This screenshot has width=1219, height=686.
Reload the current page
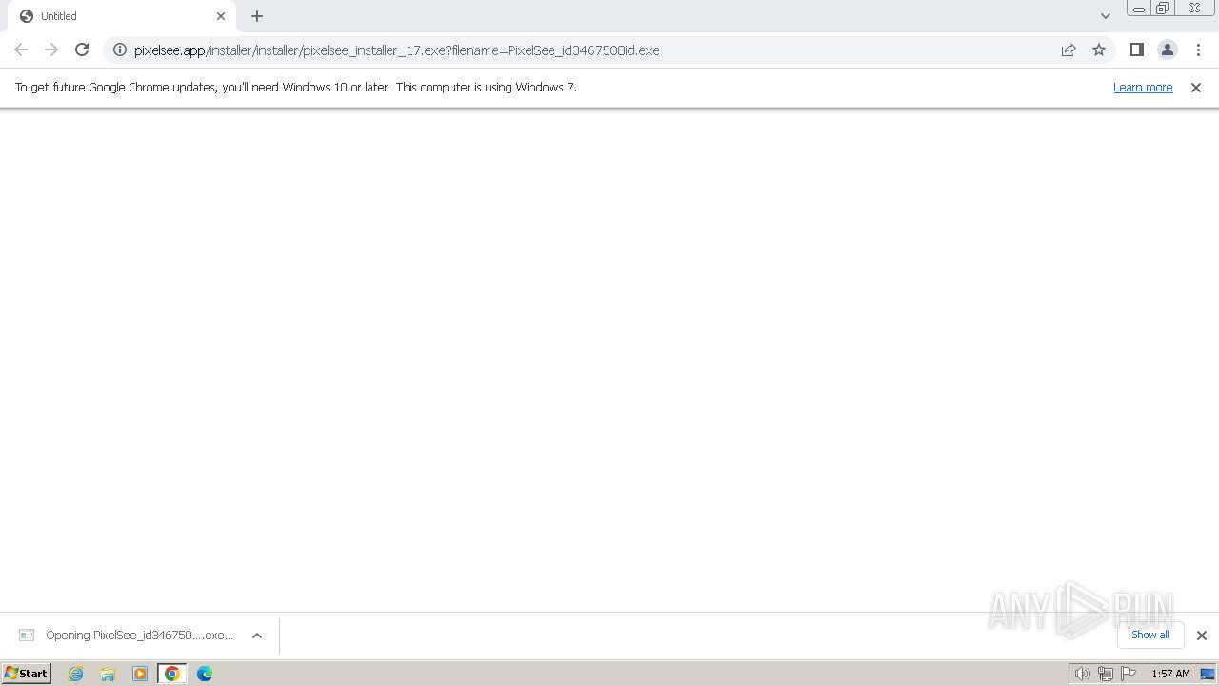(82, 50)
